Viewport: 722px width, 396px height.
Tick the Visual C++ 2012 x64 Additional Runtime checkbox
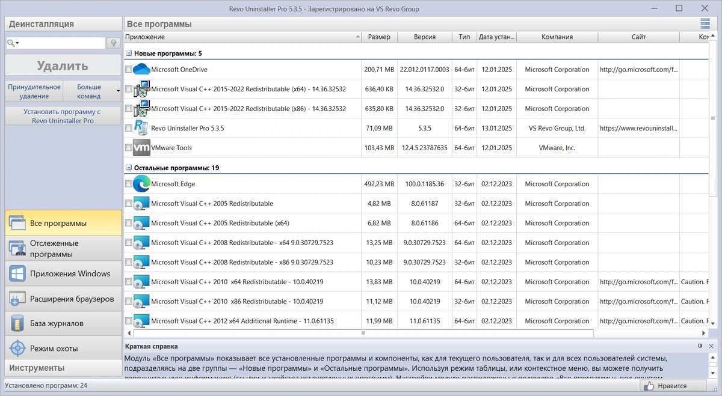pos(129,321)
